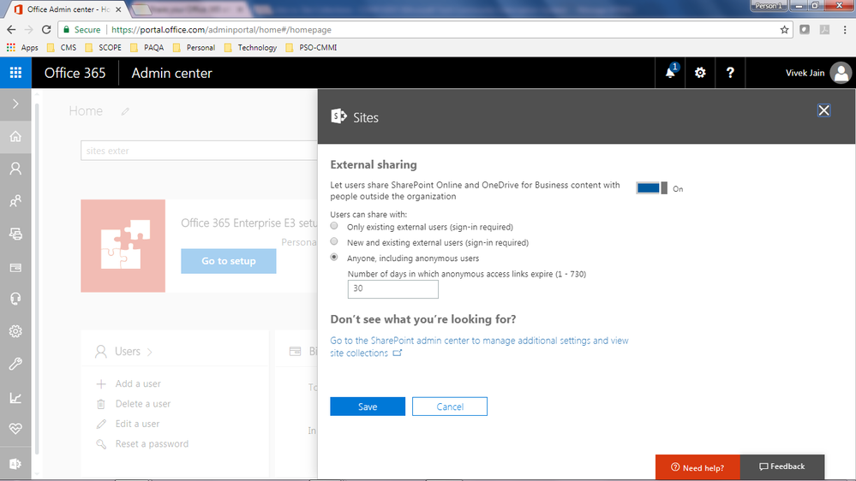Screen dimensions: 856x481
Task: Close the Office Admin center browser tab
Action: coord(118,9)
